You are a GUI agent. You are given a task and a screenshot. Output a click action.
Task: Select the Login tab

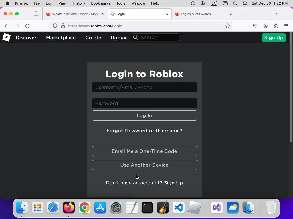(x=140, y=14)
